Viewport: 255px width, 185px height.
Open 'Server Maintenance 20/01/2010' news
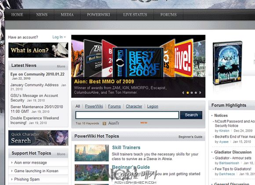coord(36,109)
